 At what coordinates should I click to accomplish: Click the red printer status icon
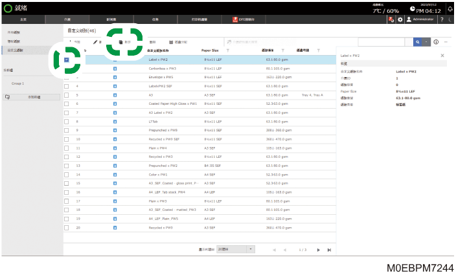pos(391,19)
